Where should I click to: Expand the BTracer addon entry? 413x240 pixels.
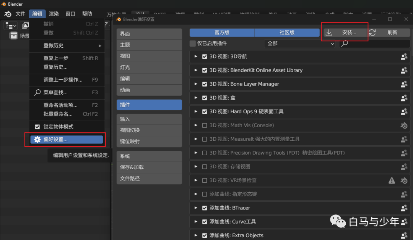click(196, 208)
